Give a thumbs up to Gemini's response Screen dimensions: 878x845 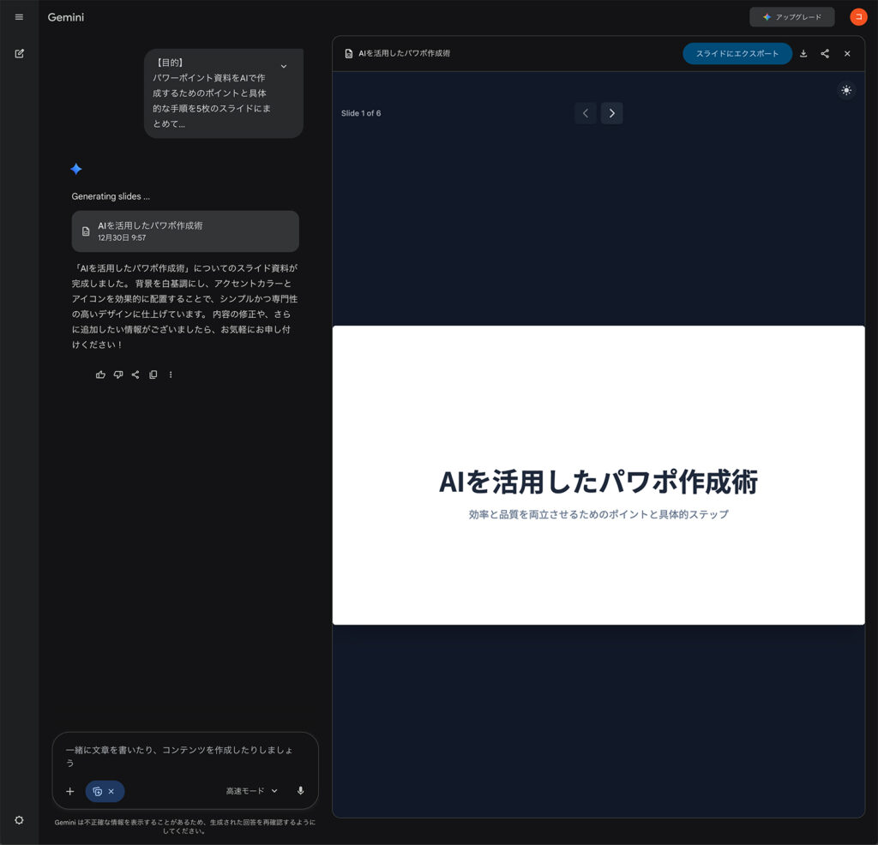(x=100, y=375)
